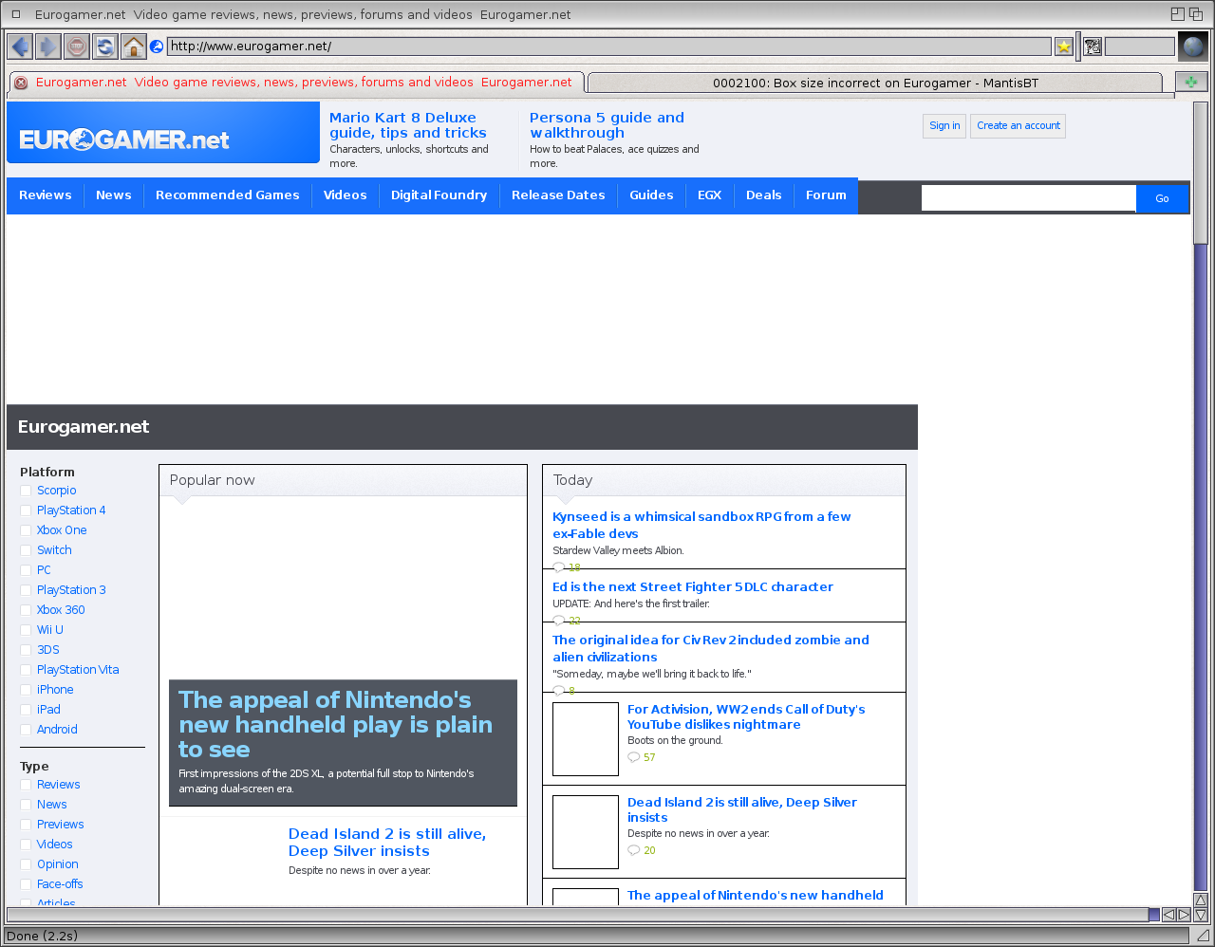Image resolution: width=1215 pixels, height=947 pixels.
Task: Check the Videos type filter
Action: click(x=26, y=845)
